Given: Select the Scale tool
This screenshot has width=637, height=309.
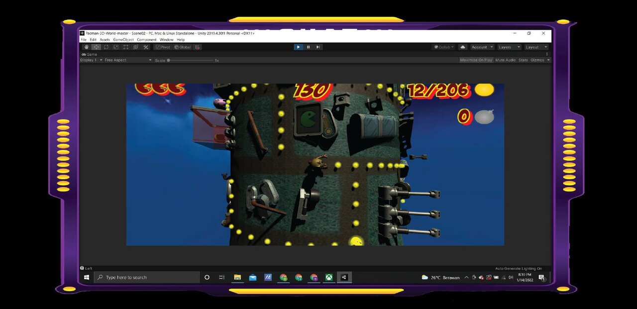Looking at the screenshot, I should pyautogui.click(x=116, y=47).
